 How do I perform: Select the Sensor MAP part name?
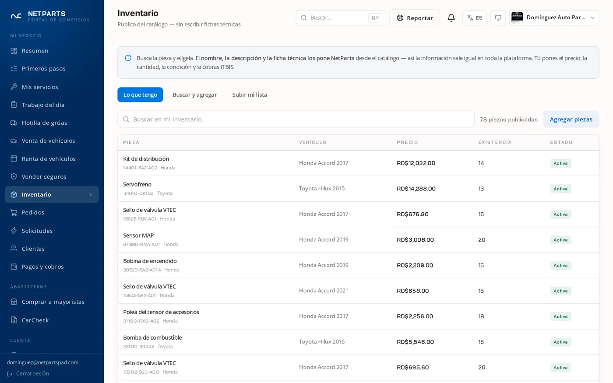tap(138, 235)
